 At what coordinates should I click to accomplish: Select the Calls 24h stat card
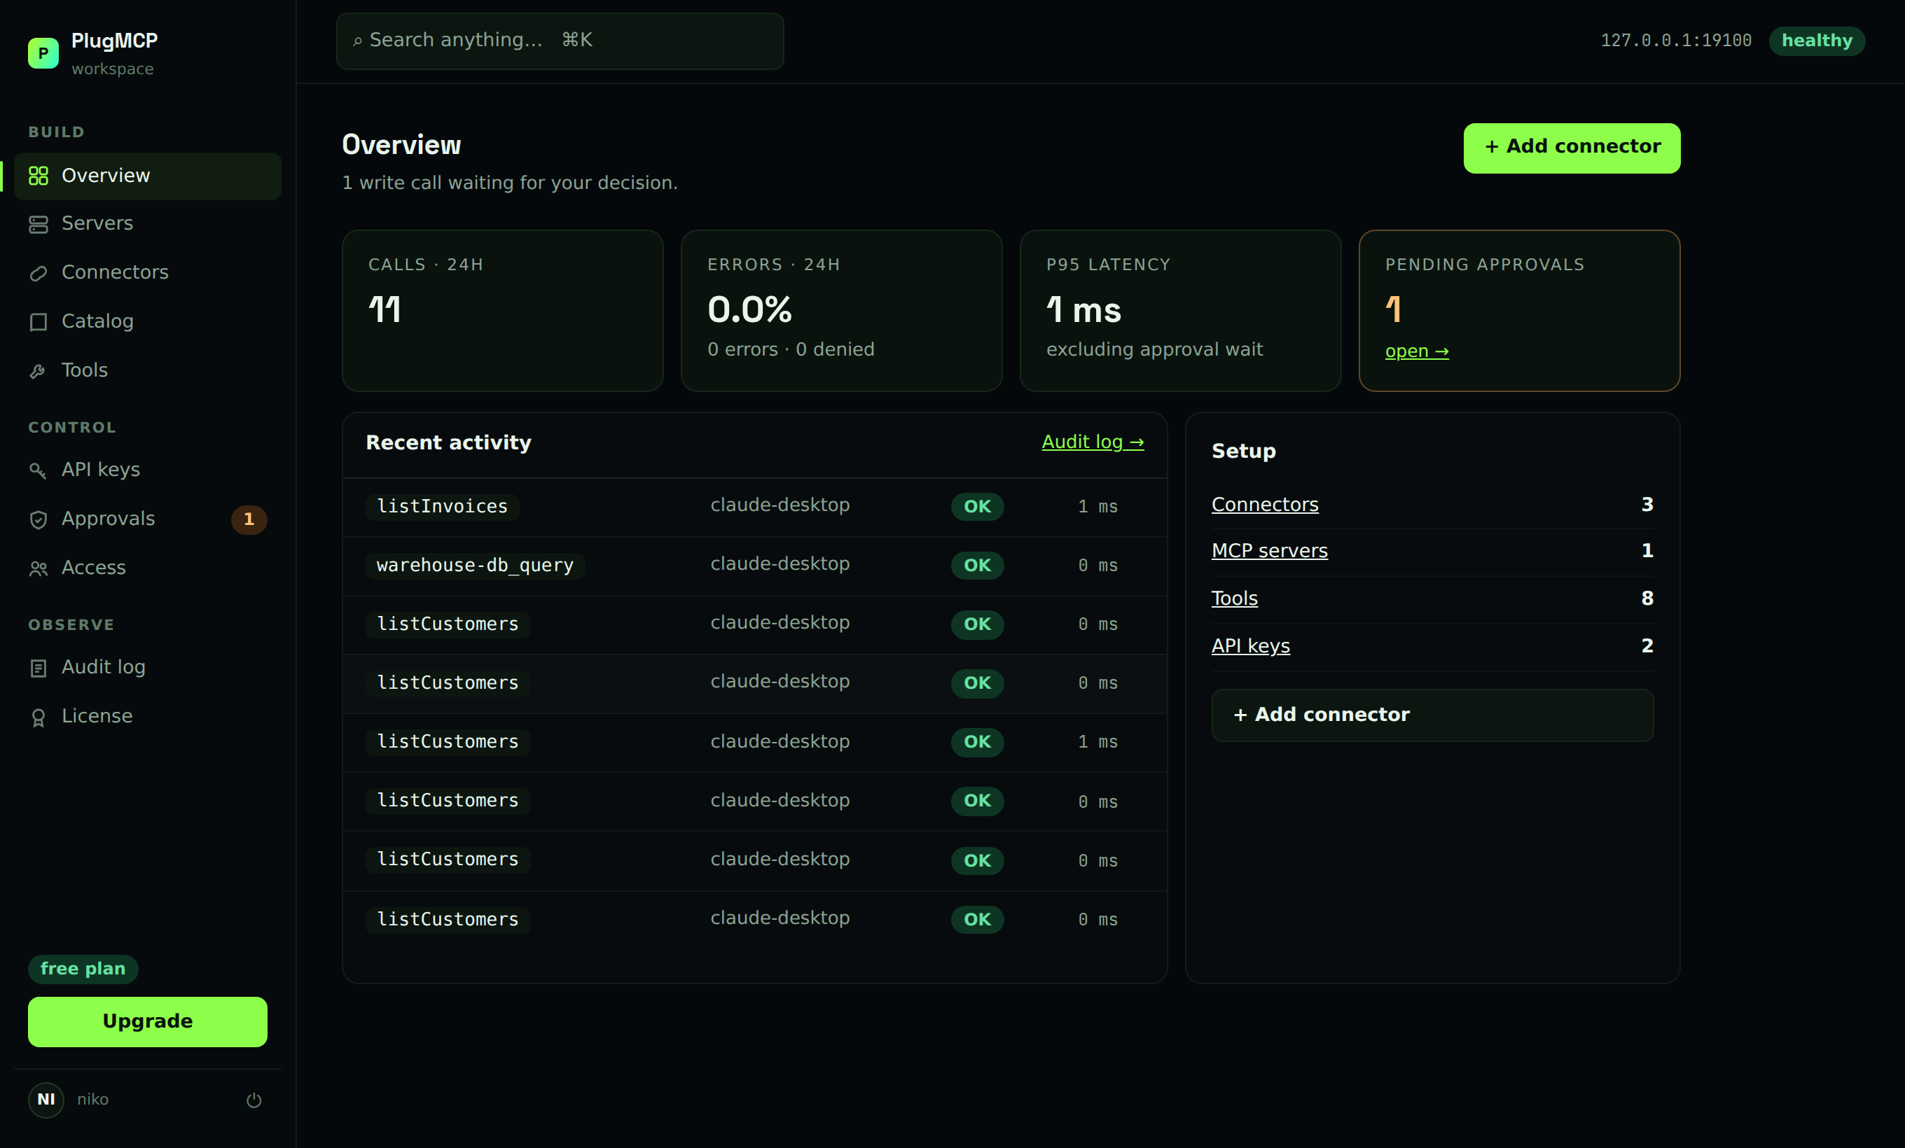tap(503, 311)
